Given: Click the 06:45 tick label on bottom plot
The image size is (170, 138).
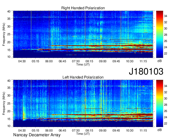Looking at the screenshot, I should [x=62, y=130].
